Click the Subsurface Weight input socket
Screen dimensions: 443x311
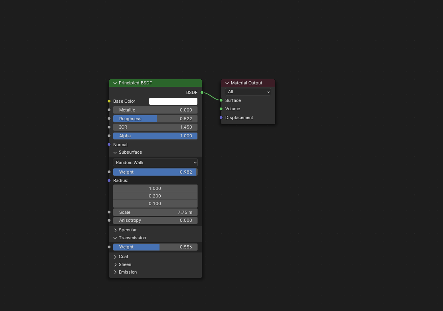pyautogui.click(x=109, y=172)
